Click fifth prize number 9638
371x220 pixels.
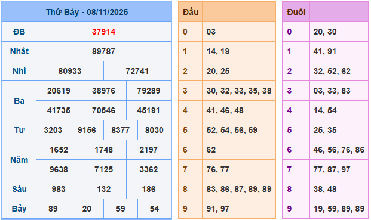[x=59, y=169]
